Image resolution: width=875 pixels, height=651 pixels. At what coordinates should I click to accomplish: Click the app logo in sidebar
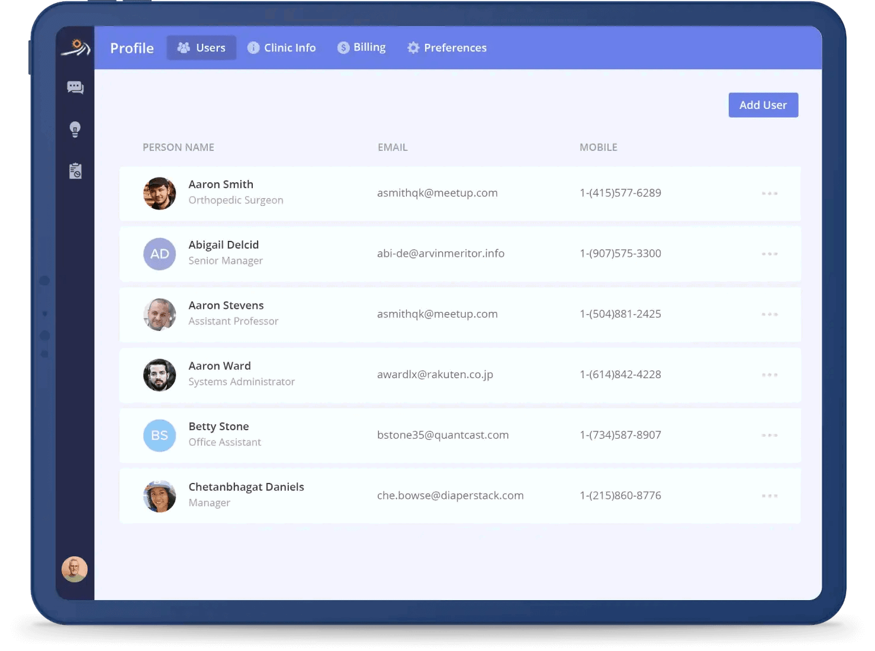coord(75,47)
